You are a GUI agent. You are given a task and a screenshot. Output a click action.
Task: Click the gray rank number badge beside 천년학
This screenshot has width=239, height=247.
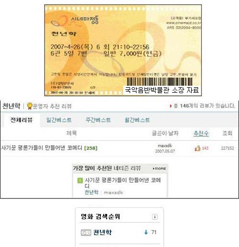(86, 233)
